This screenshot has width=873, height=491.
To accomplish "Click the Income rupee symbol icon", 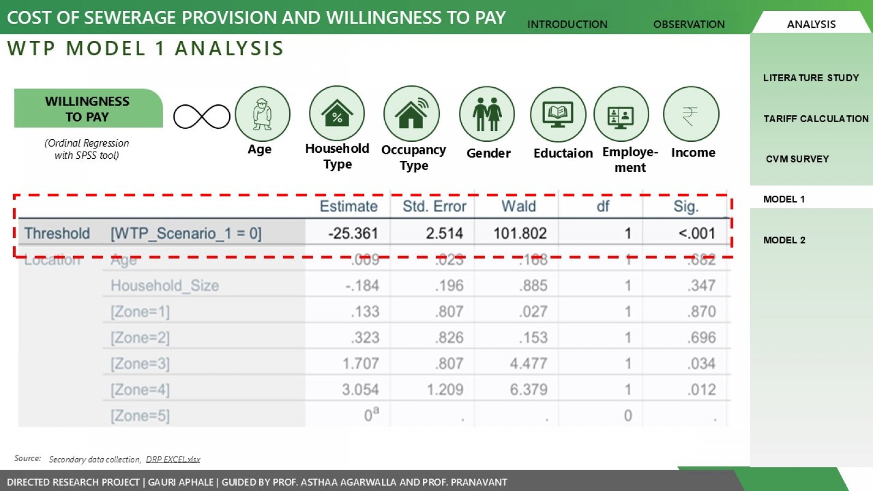I will 691,114.
